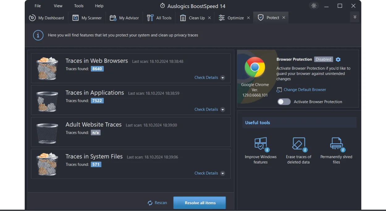This screenshot has width=386, height=211.
Task: Click the Traces in Web Browsers heading
Action: pyautogui.click(x=97, y=61)
